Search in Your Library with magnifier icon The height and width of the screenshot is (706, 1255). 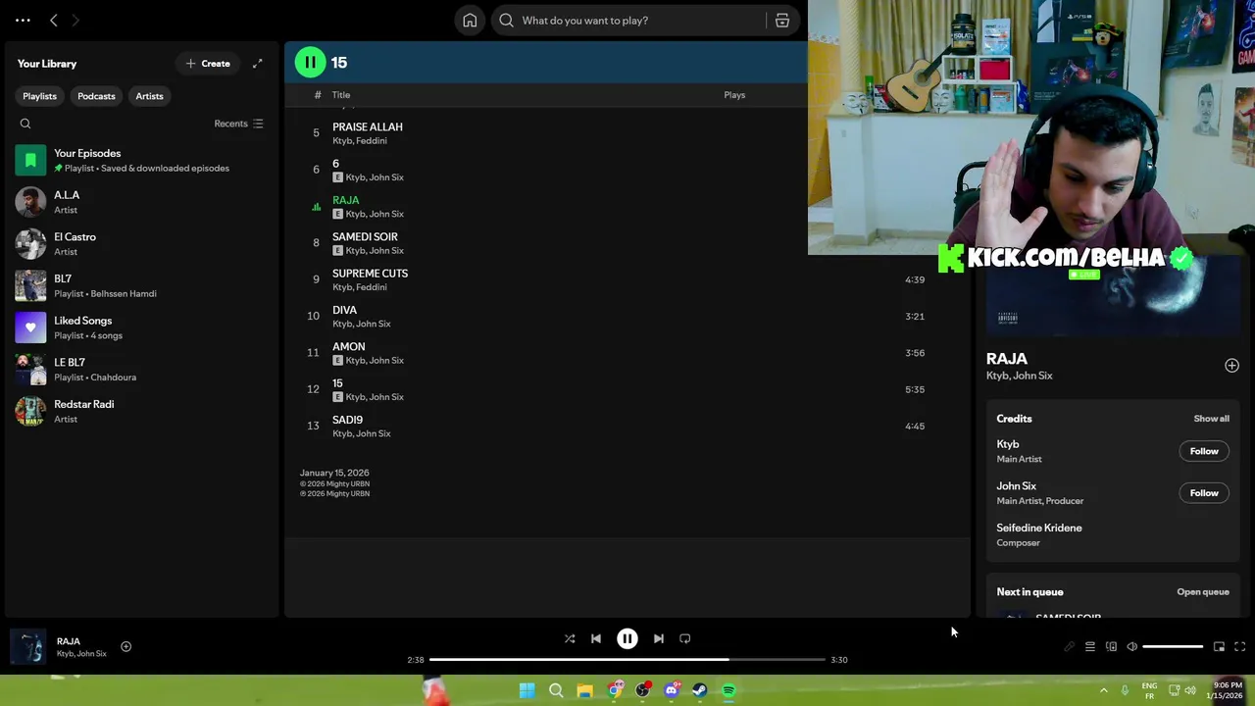click(x=25, y=124)
